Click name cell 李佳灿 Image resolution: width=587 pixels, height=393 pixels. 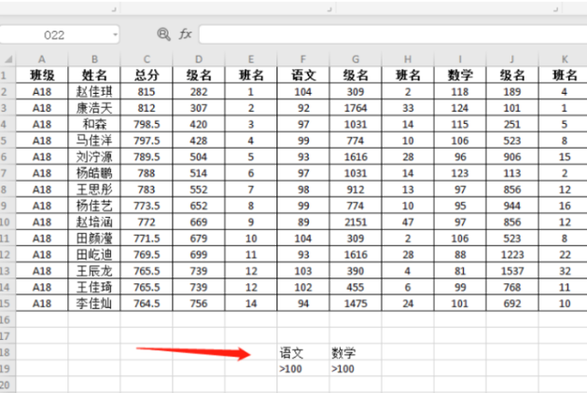click(x=95, y=303)
